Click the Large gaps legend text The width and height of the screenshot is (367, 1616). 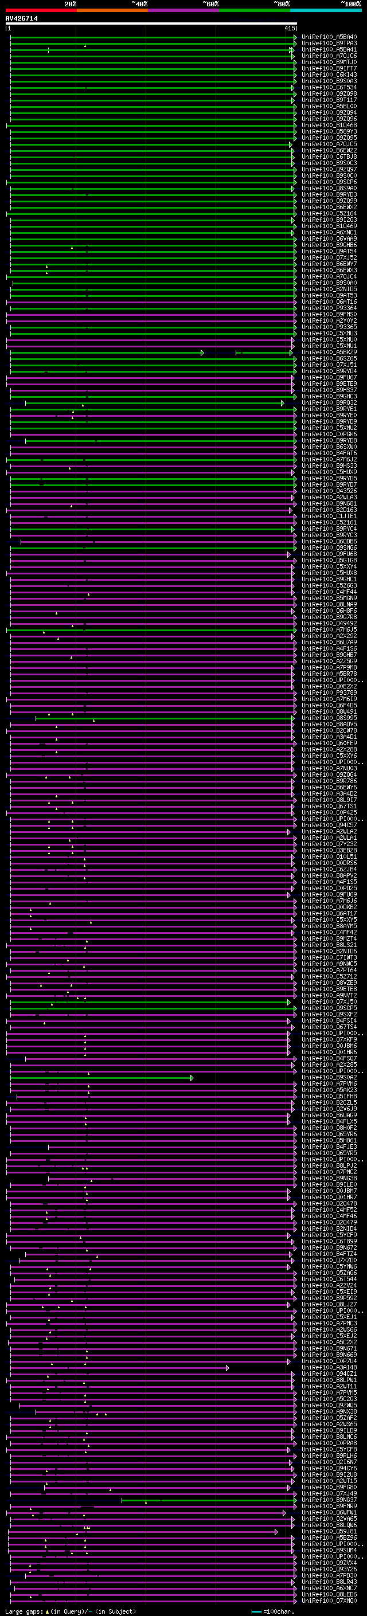[25, 1611]
